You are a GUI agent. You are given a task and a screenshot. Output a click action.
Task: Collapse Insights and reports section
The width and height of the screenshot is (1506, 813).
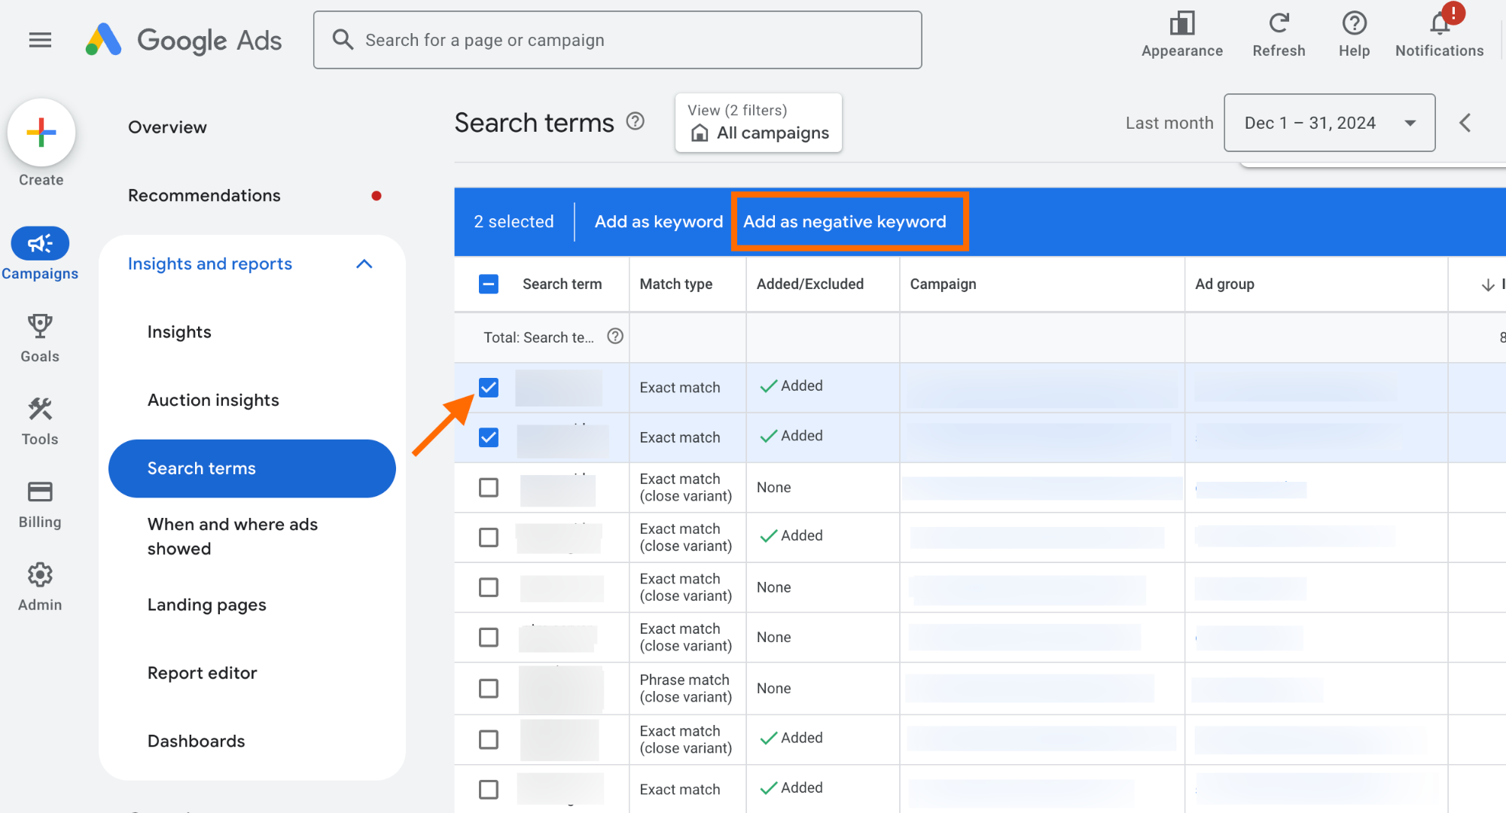click(364, 264)
